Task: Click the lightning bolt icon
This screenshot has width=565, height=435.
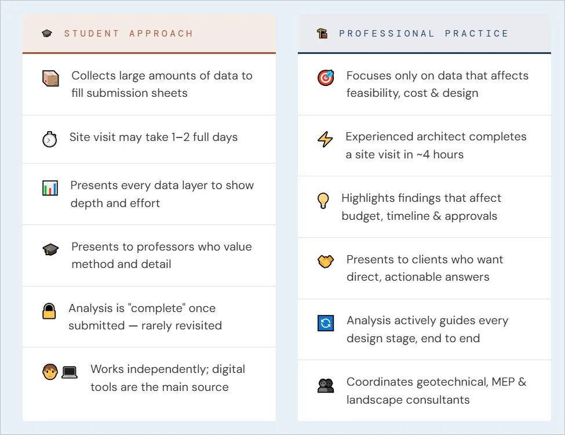Action: 325,140
